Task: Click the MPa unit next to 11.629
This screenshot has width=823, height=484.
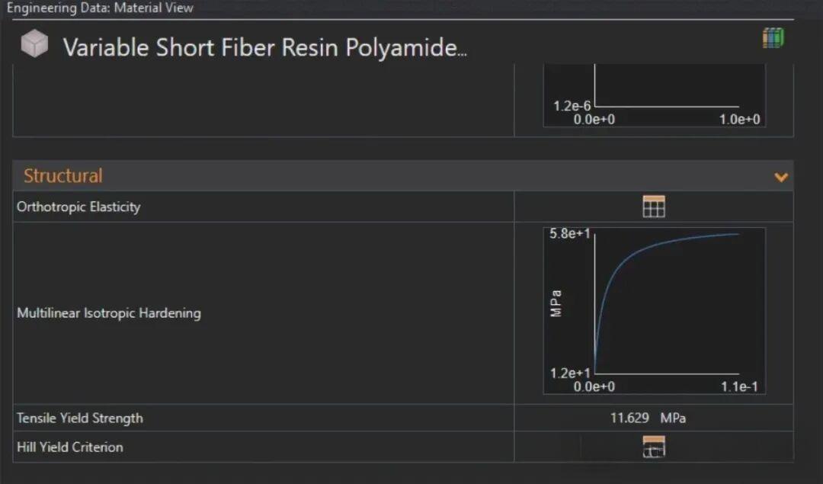Action: pos(673,418)
